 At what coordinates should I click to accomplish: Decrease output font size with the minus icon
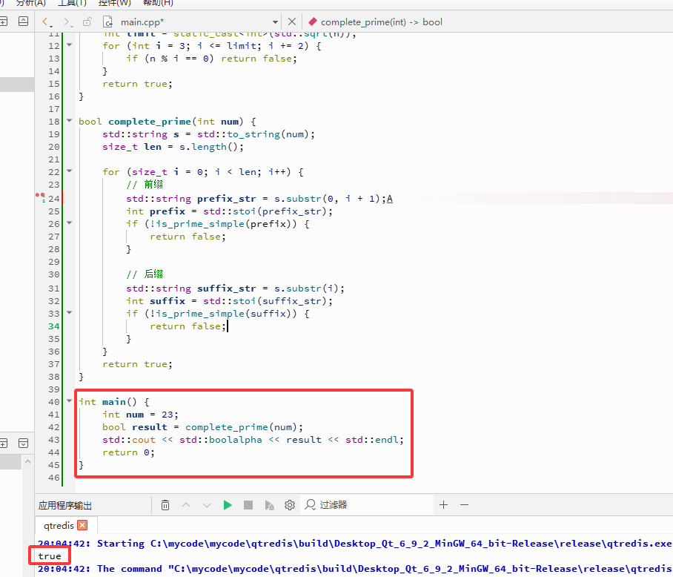tap(465, 505)
